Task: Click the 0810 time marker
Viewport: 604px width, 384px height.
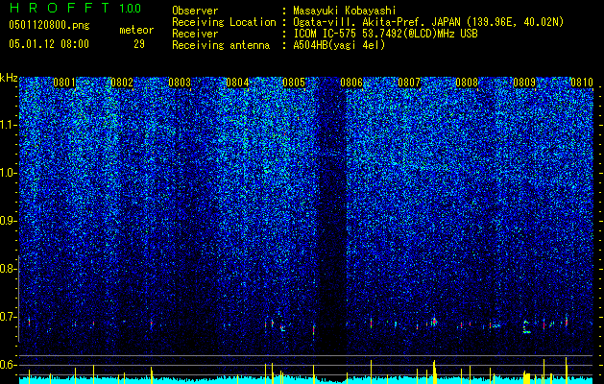Action: (582, 83)
